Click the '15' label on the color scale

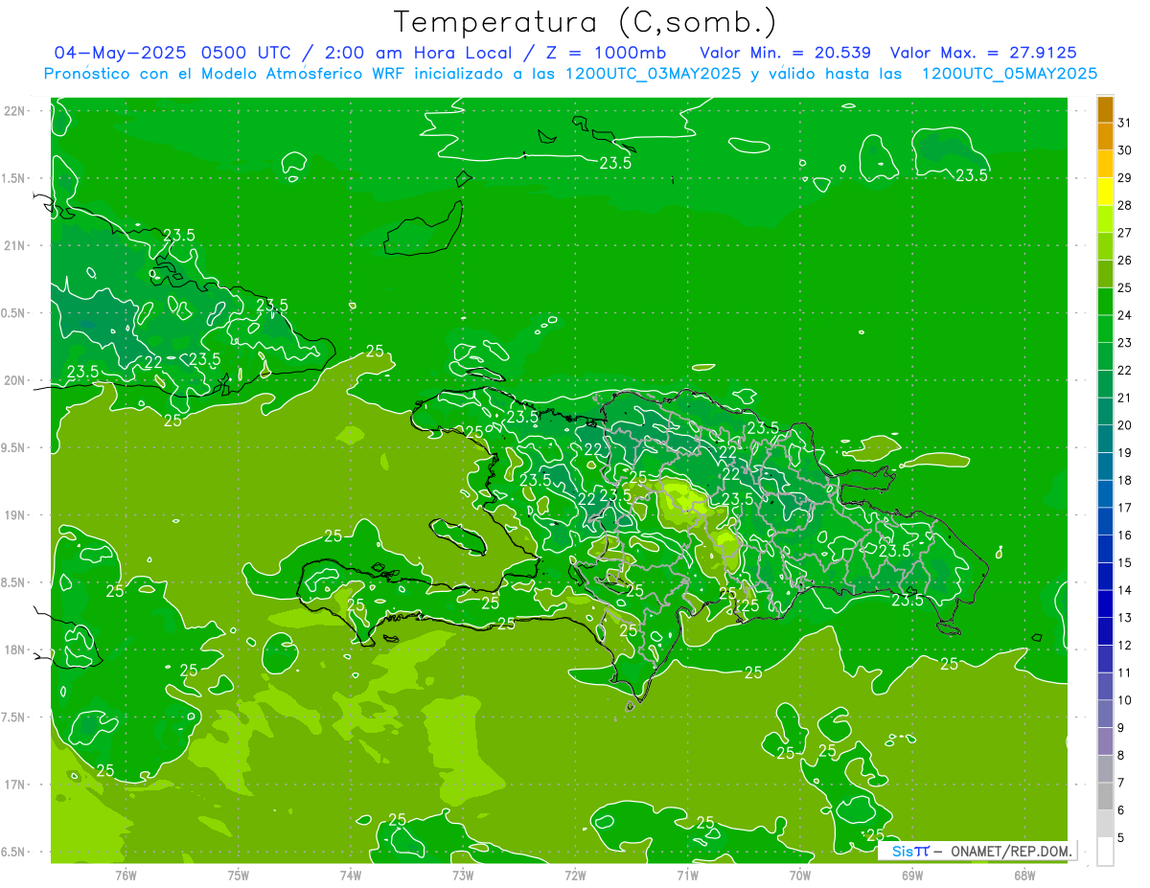[1125, 562]
